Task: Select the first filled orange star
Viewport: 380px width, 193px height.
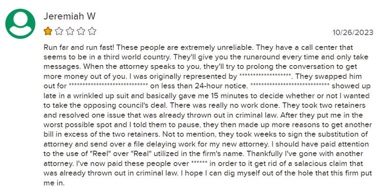Action: click(48, 31)
